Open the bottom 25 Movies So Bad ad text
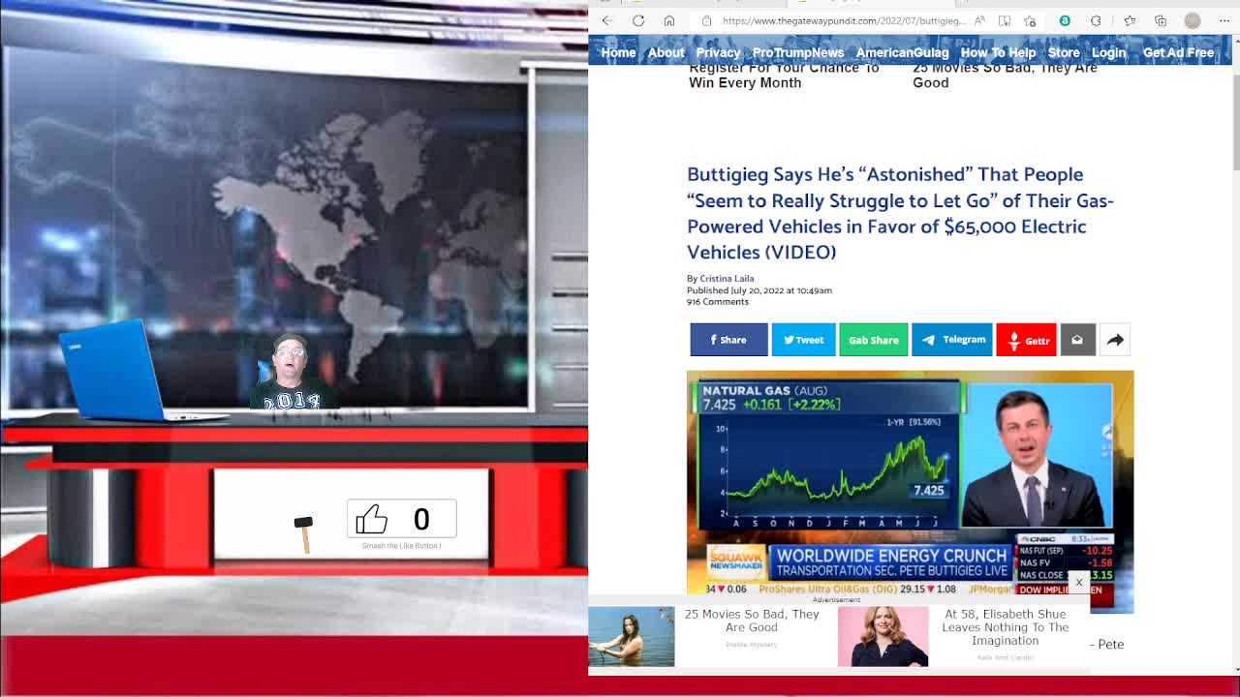The image size is (1240, 697). click(x=752, y=621)
